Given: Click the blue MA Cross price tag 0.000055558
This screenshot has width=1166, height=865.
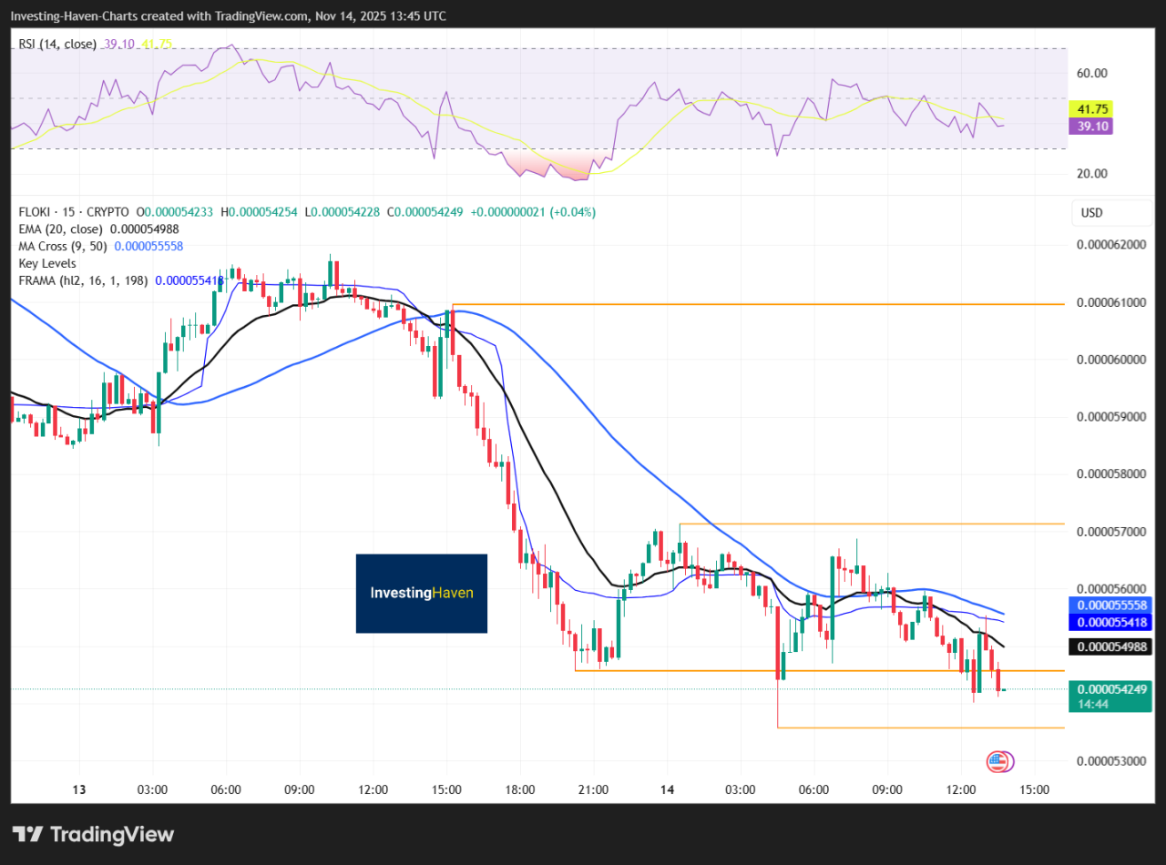Looking at the screenshot, I should [x=1111, y=605].
